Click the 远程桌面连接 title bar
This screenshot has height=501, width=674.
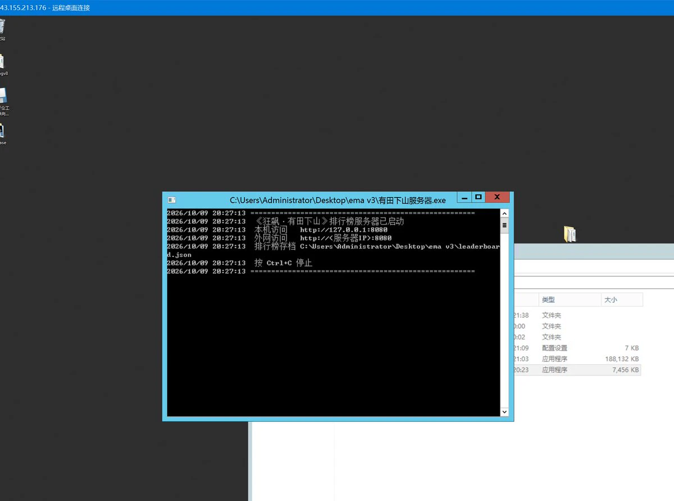pyautogui.click(x=337, y=8)
